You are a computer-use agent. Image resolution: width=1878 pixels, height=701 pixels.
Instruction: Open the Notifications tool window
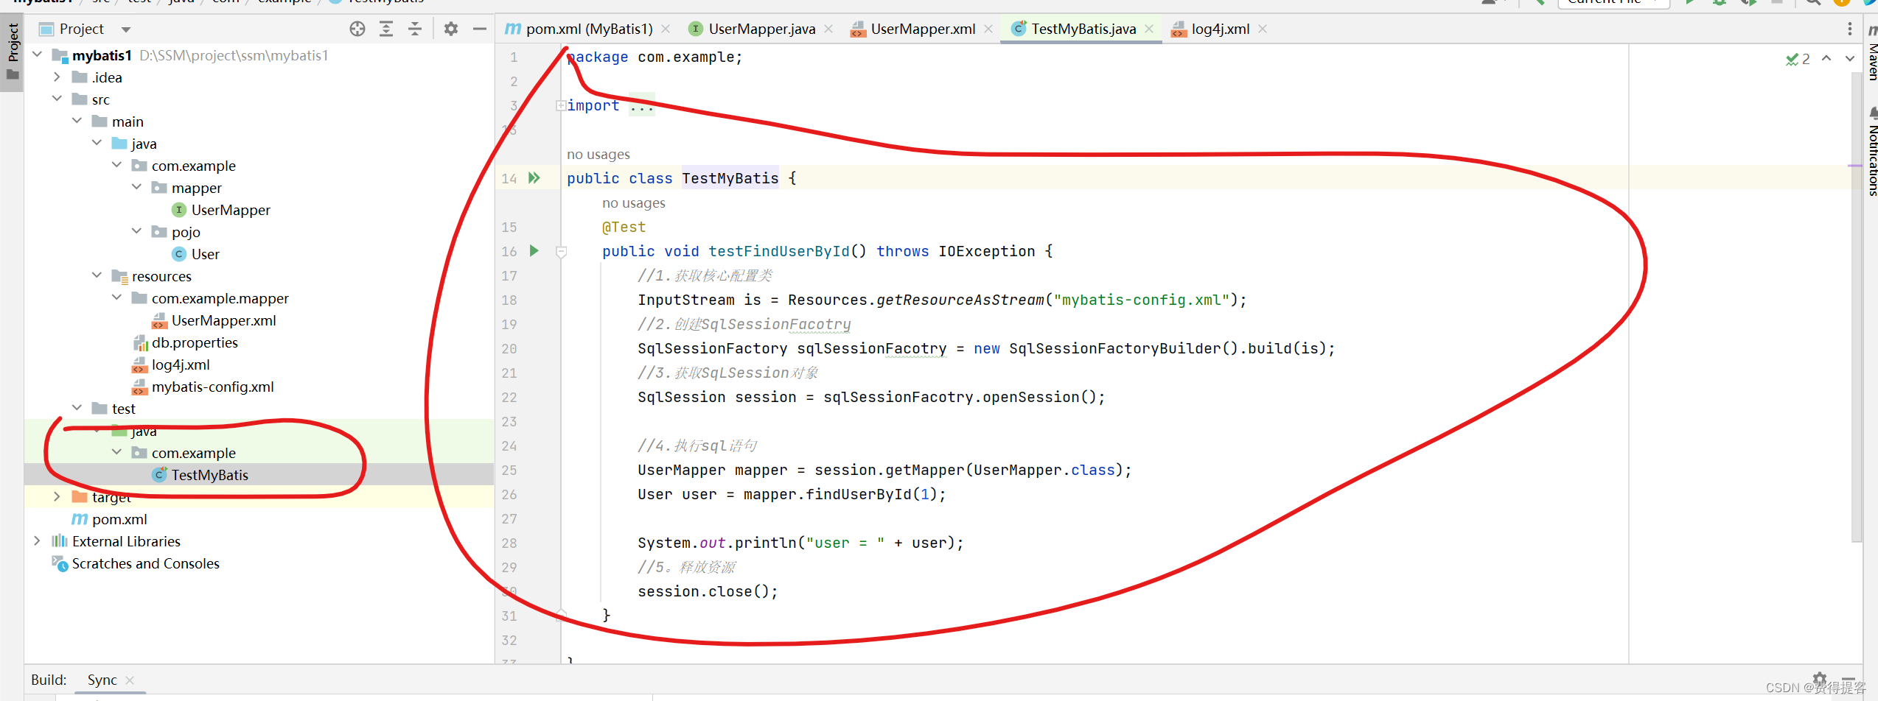pos(1872,151)
